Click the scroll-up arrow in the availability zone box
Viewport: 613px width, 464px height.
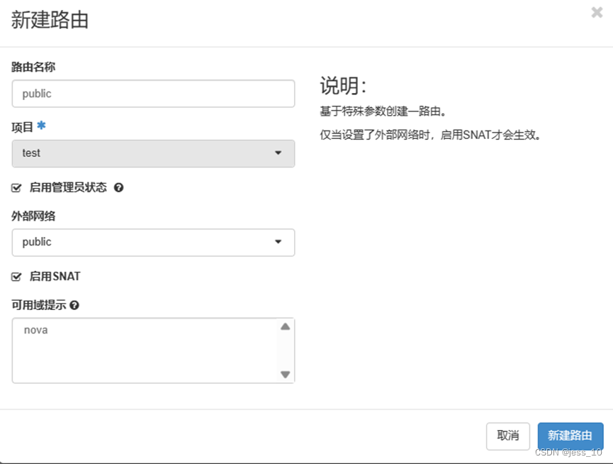coord(285,326)
